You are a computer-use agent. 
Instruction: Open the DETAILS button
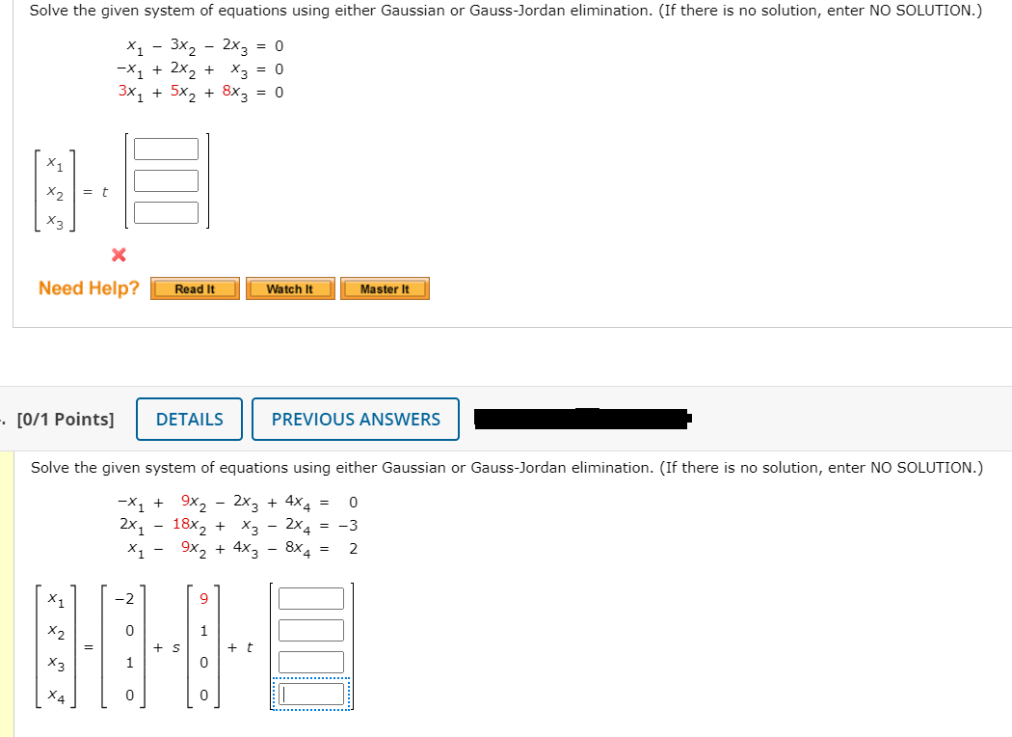(189, 420)
